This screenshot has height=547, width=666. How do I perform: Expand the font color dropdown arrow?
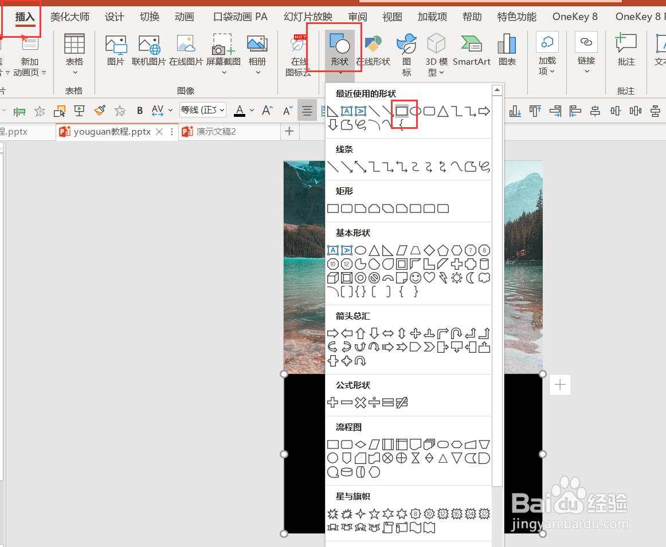pos(252,111)
